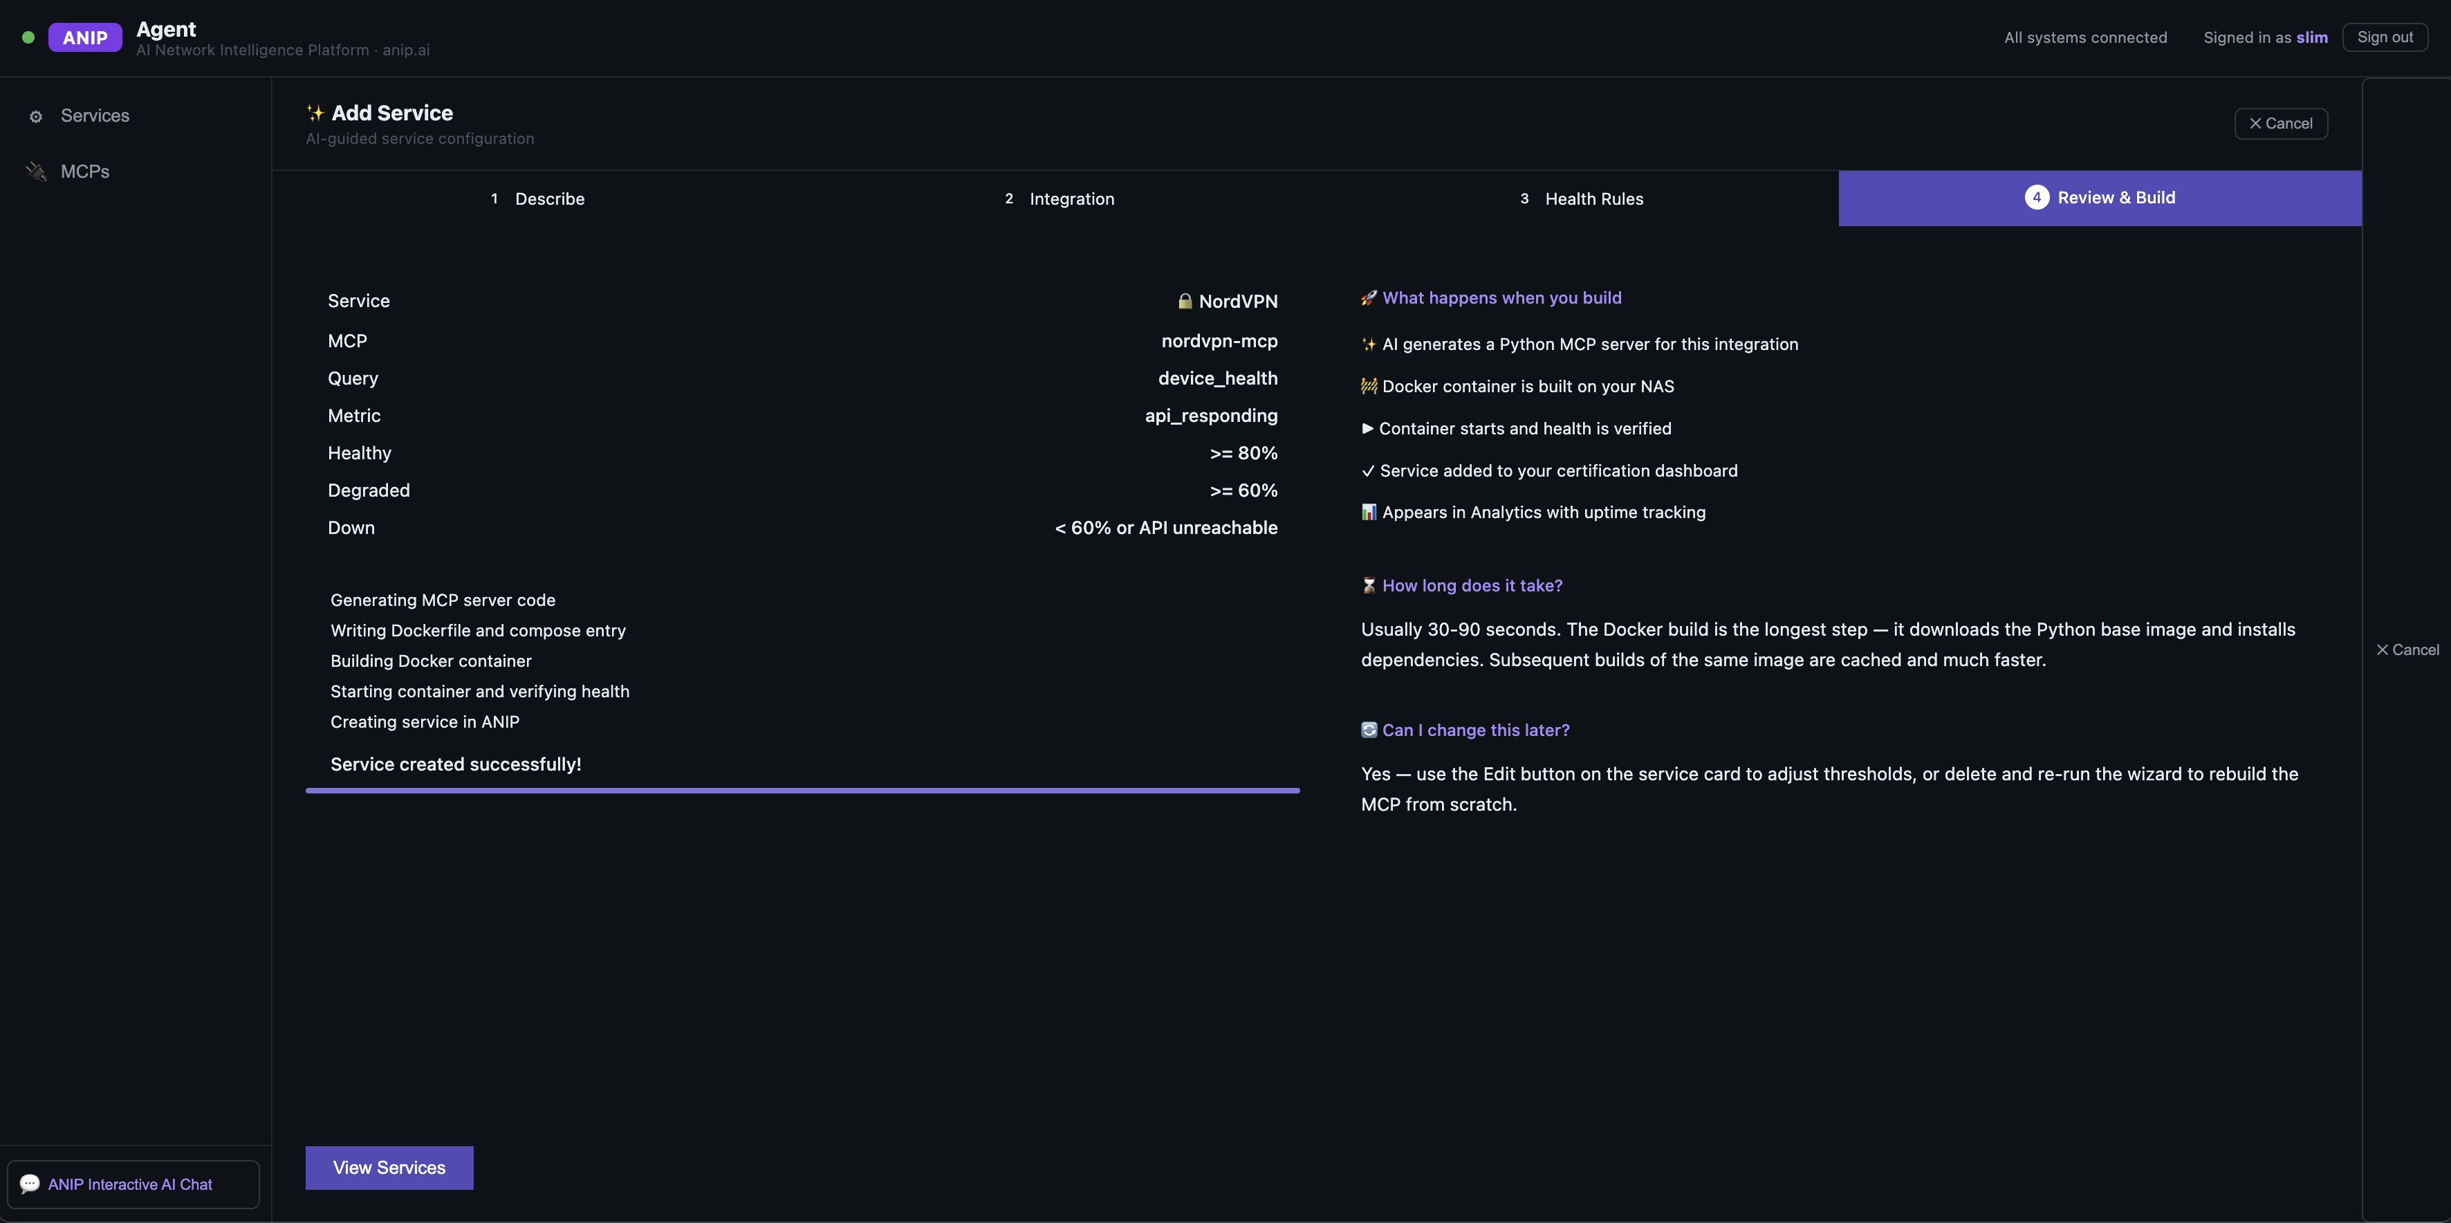Click Writing Dockerfile and compose entry step
Screen dimensions: 2451x1223
[x=478, y=630]
